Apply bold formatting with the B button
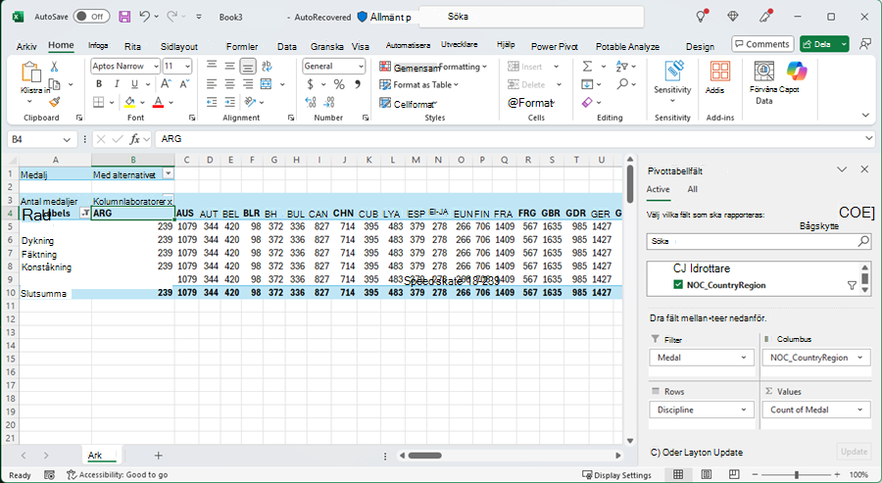Viewport: 882px width, 483px height. pyautogui.click(x=99, y=84)
